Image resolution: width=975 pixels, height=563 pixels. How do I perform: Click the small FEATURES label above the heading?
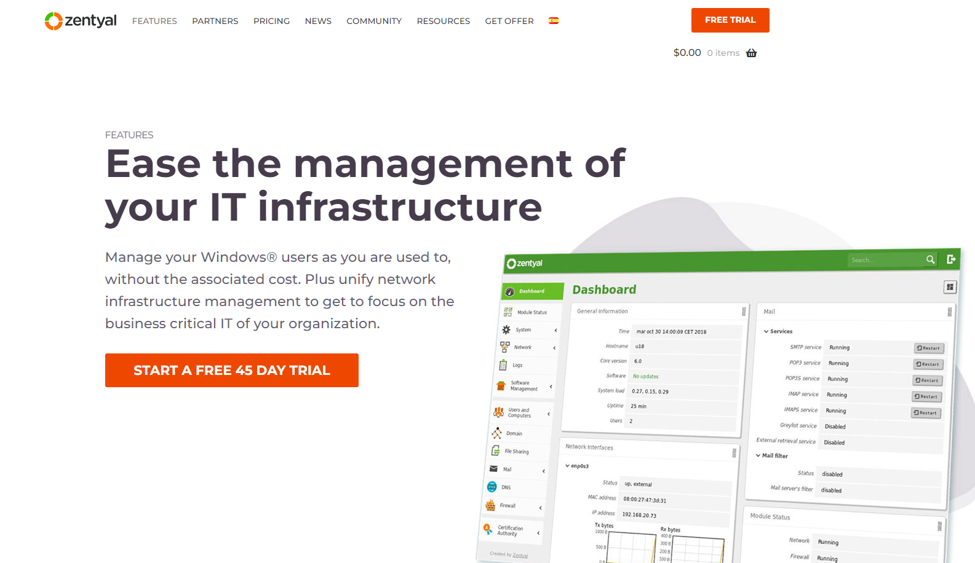click(x=129, y=135)
